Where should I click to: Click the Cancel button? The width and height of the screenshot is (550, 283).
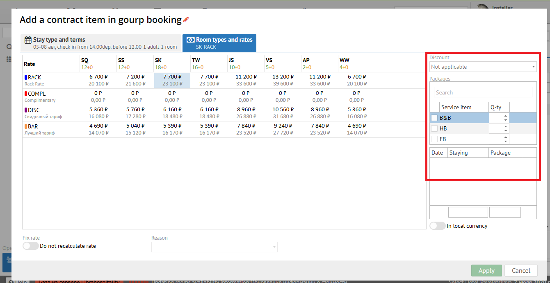point(521,270)
